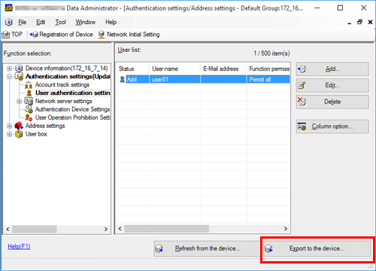Expand Network server settings node

pos(19,102)
